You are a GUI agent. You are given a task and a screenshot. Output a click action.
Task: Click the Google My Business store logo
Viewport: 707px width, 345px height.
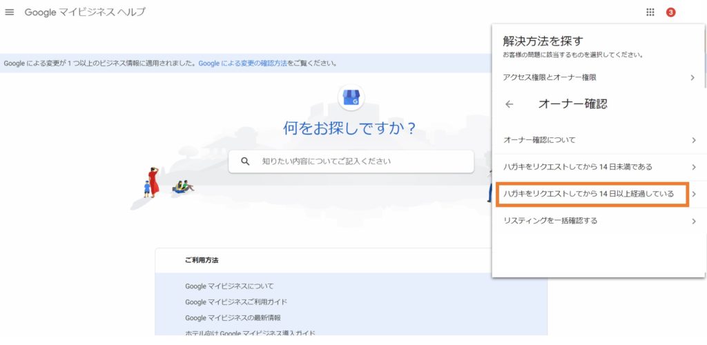(x=351, y=97)
